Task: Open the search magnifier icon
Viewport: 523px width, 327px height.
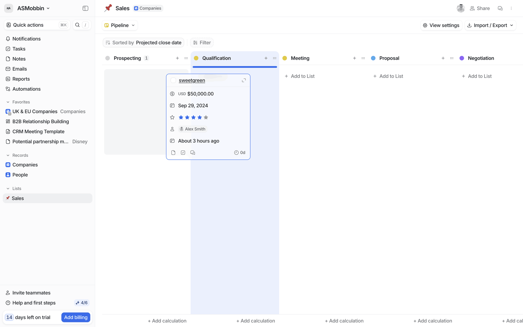Action: [x=77, y=25]
